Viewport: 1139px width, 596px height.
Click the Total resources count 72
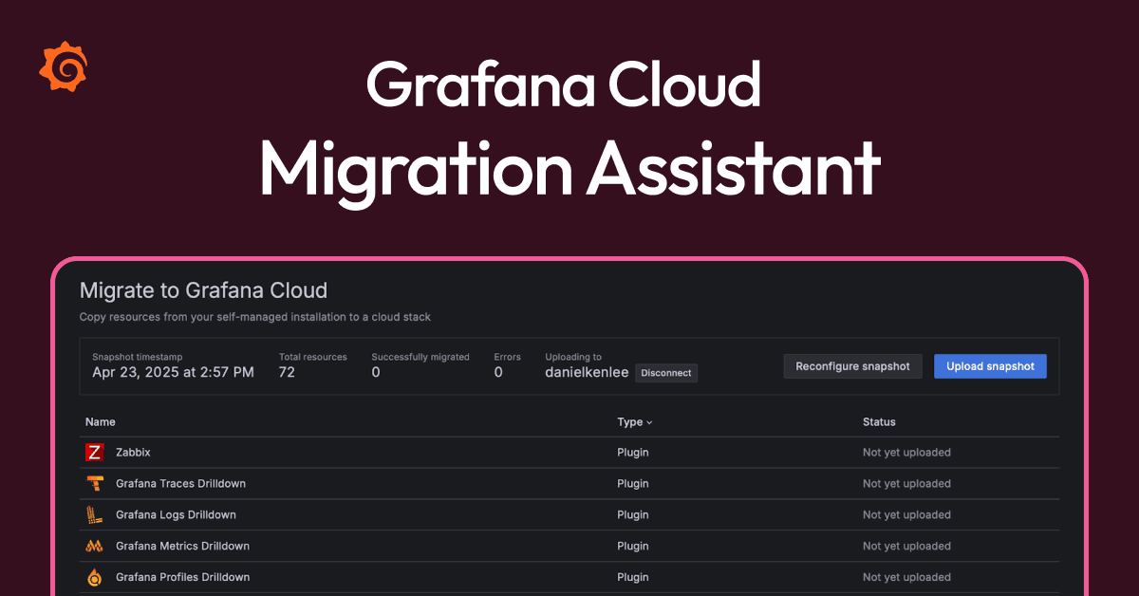[x=286, y=373]
